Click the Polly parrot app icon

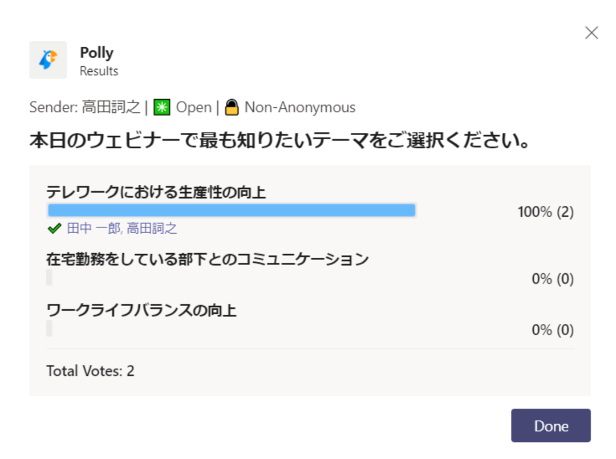tap(48, 60)
